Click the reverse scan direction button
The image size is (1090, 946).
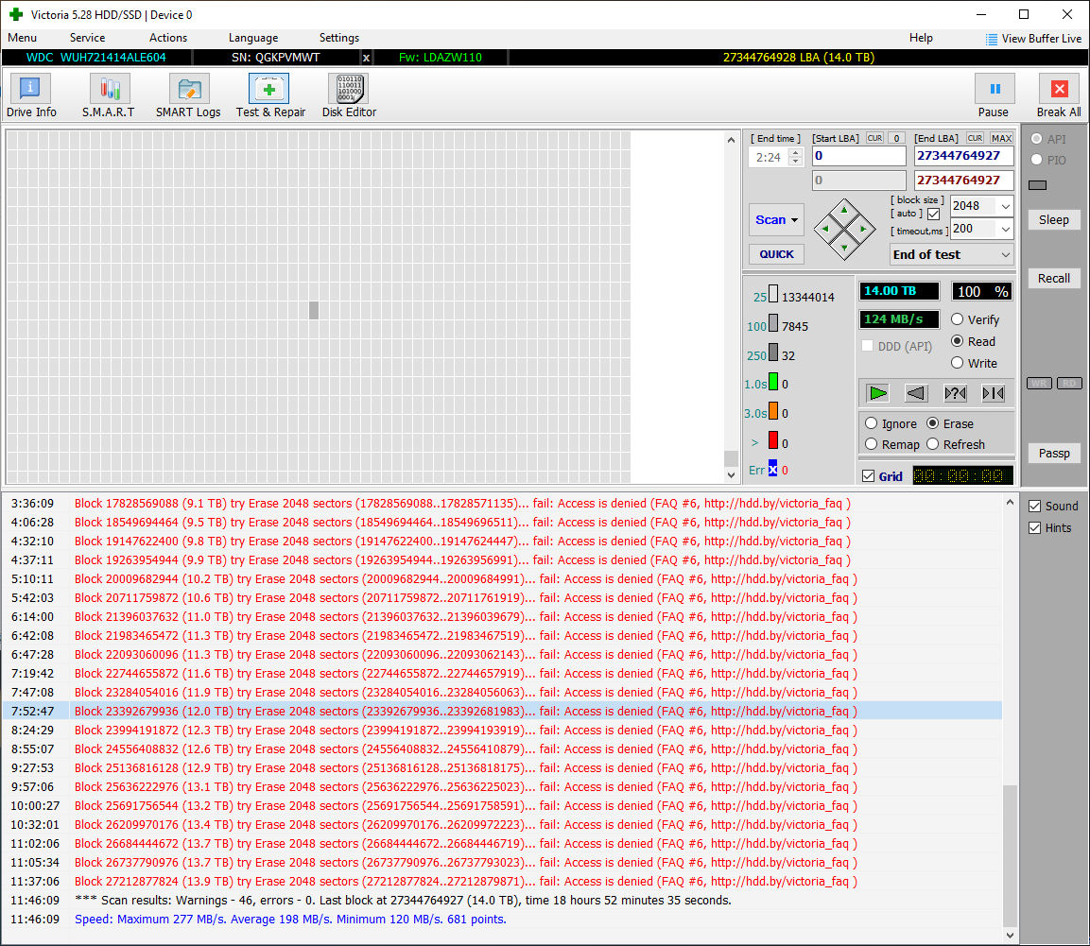tap(916, 393)
